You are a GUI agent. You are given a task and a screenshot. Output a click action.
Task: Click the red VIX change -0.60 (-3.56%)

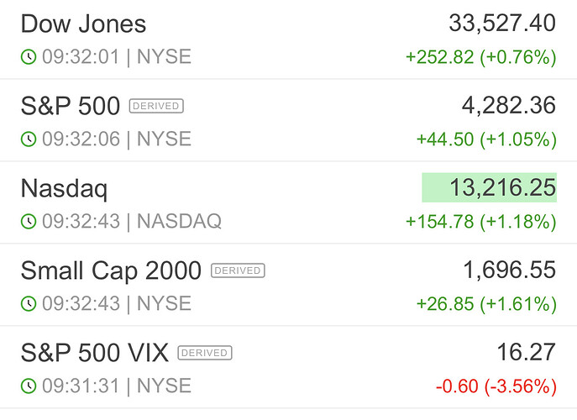pyautogui.click(x=496, y=386)
